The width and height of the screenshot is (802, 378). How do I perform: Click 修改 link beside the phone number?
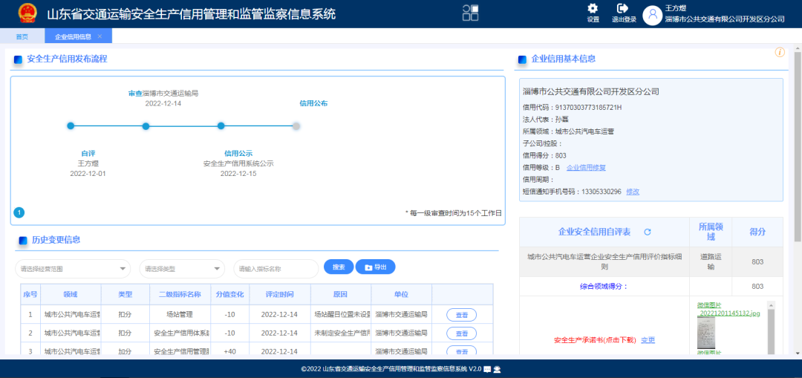click(632, 192)
